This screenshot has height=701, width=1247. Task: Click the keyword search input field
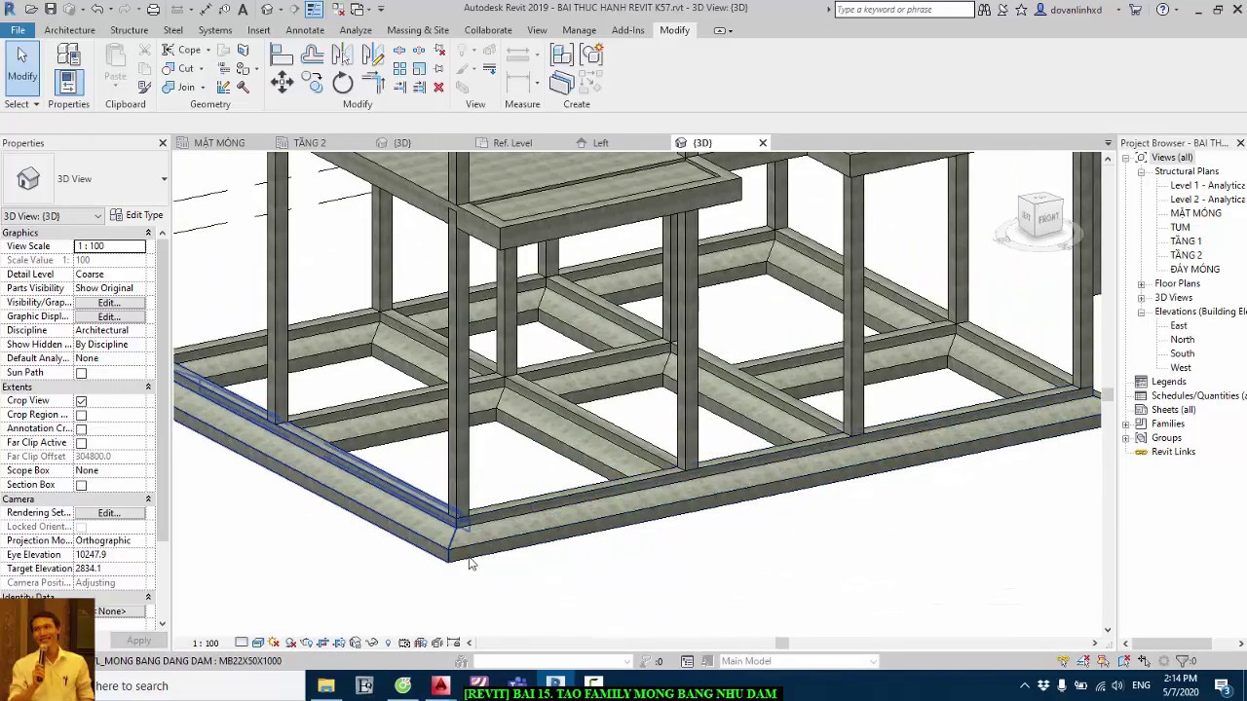click(904, 10)
